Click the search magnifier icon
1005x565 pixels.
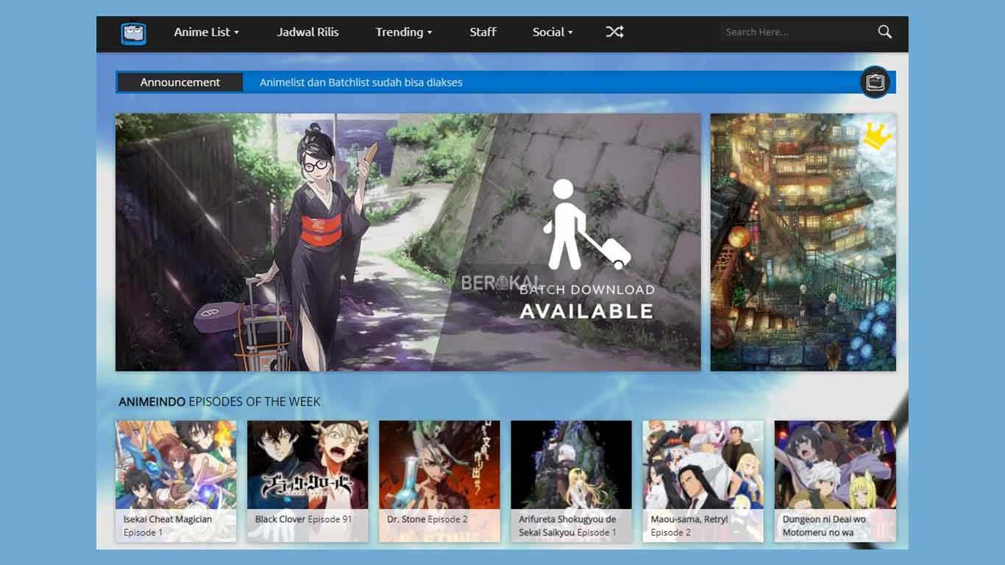[x=885, y=32]
